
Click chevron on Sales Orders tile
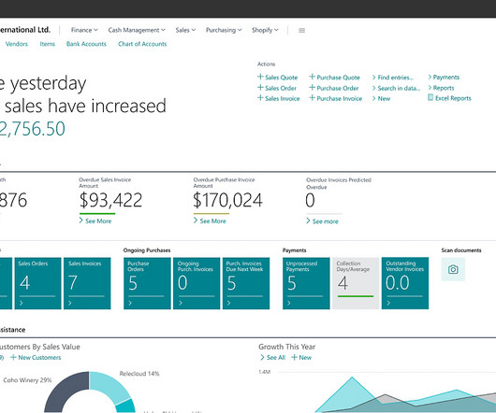(x=22, y=303)
